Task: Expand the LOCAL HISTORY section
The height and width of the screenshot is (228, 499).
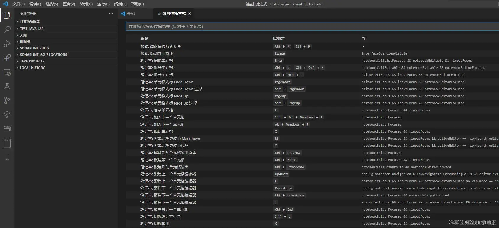Action: [x=66, y=68]
